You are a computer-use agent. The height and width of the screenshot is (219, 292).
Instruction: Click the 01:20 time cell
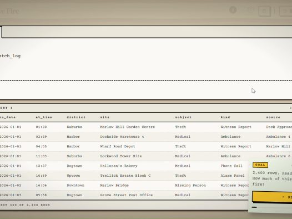coord(41,127)
